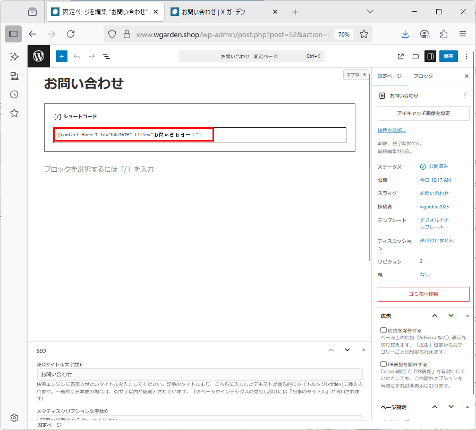
Task: Click the view page external link icon
Action: point(401,56)
